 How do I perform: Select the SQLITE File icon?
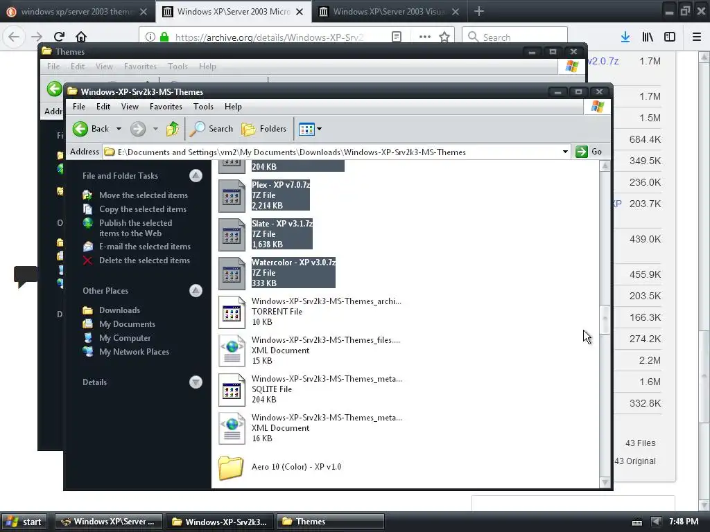coord(232,389)
